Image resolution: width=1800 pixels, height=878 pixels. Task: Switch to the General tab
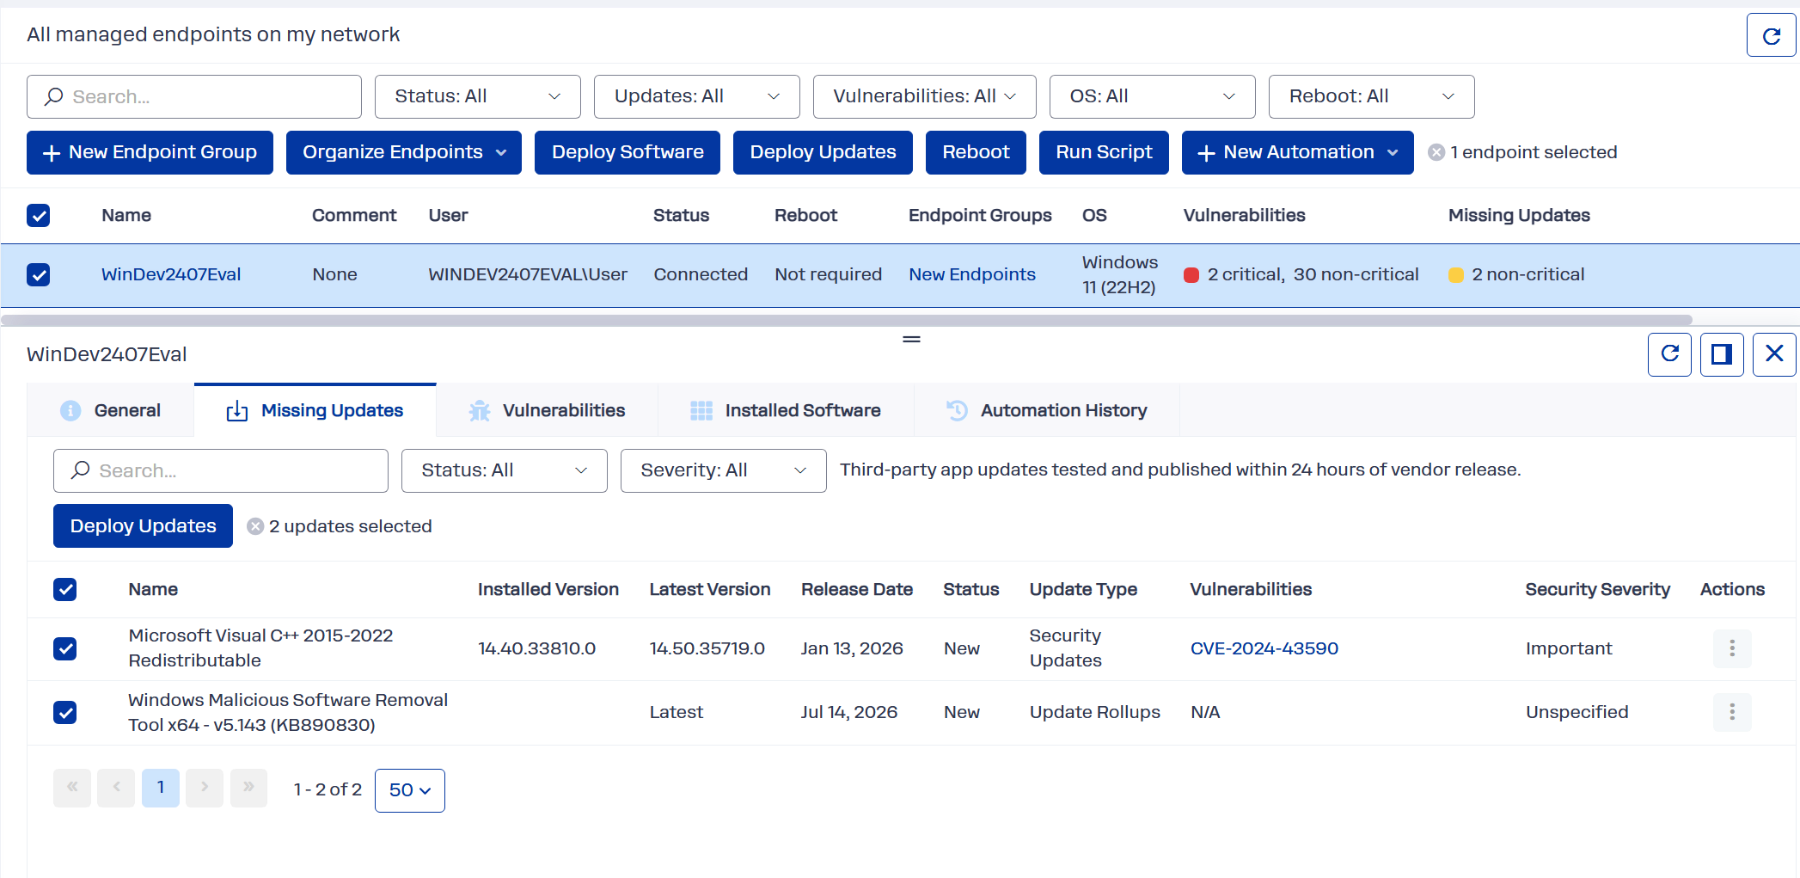point(111,411)
